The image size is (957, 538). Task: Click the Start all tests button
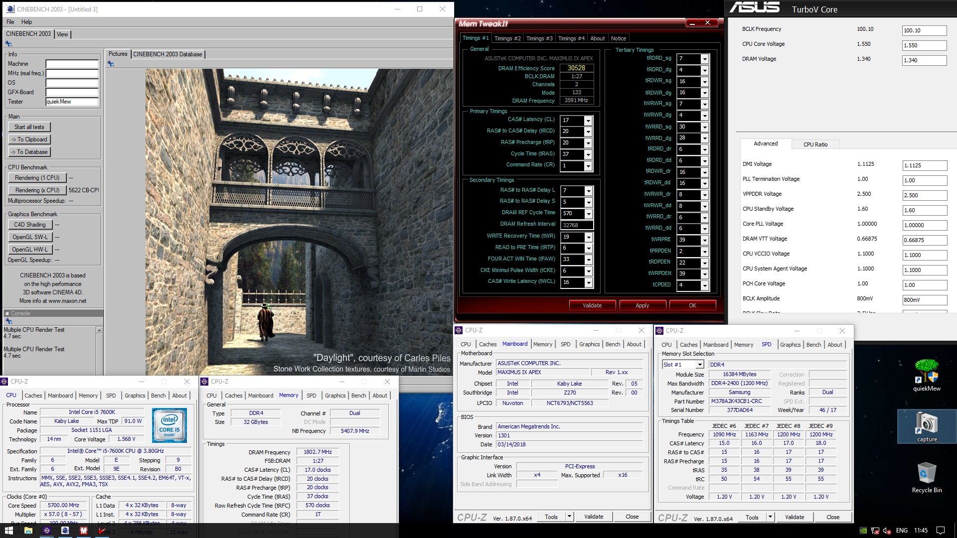29,127
